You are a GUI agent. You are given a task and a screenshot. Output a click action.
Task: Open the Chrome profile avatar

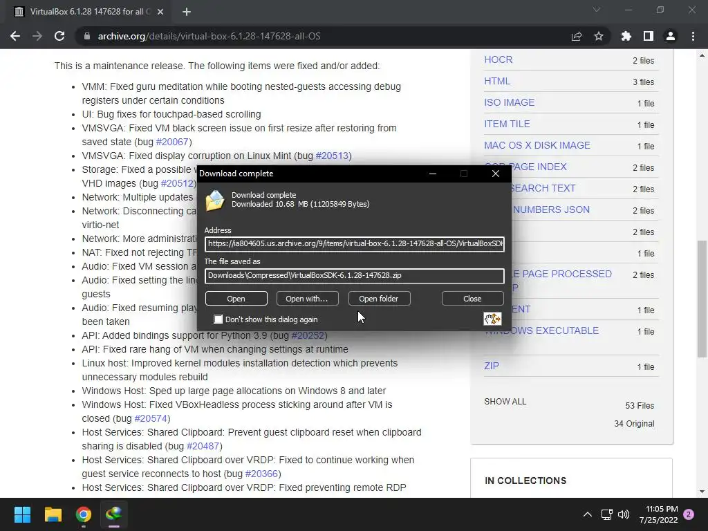coord(670,36)
